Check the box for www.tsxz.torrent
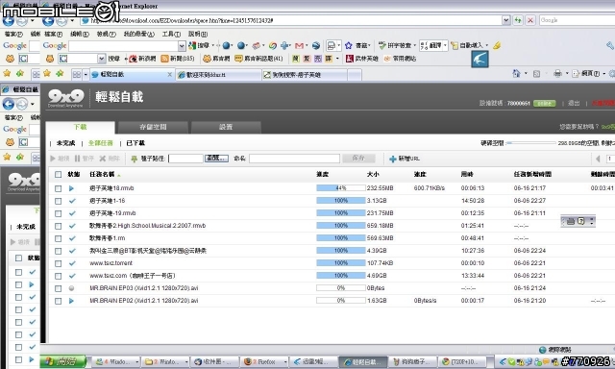This screenshot has width=615, height=369. click(58, 263)
